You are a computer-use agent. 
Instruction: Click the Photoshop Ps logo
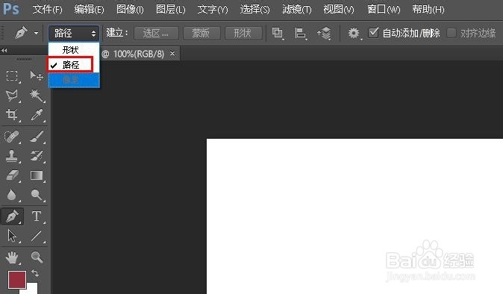point(11,9)
